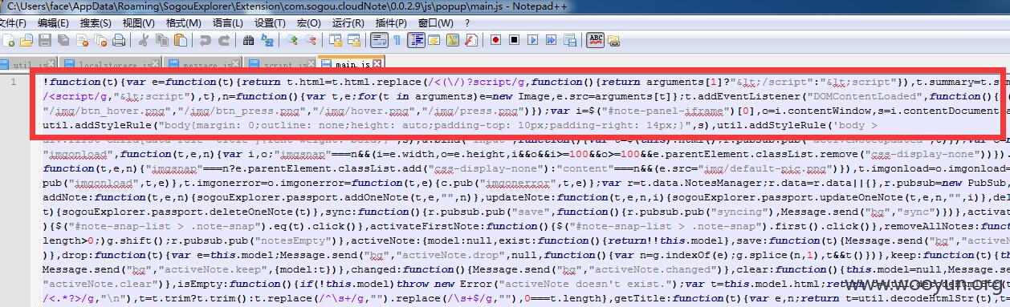The width and height of the screenshot is (1010, 307).
Task: Open the 搜索(S) menu
Action: click(x=96, y=22)
